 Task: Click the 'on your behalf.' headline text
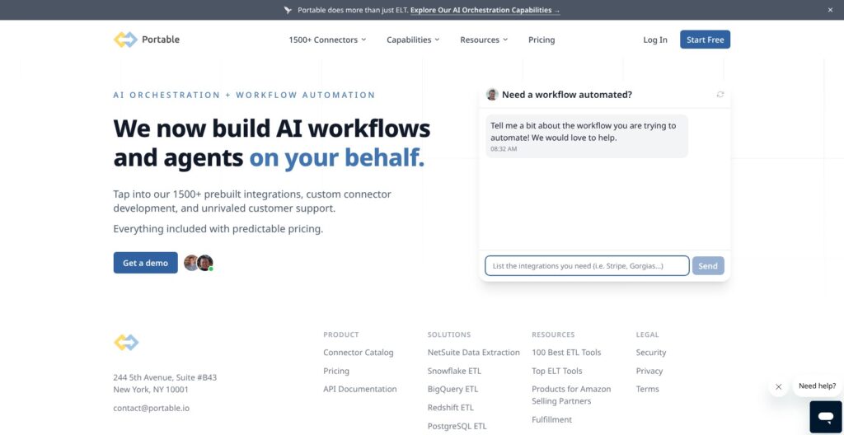(x=337, y=157)
